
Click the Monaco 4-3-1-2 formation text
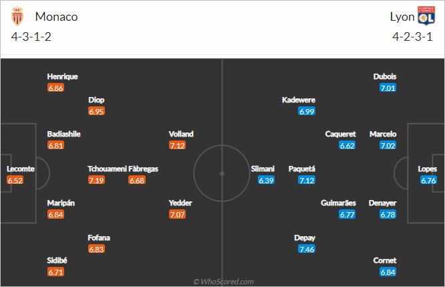click(31, 37)
